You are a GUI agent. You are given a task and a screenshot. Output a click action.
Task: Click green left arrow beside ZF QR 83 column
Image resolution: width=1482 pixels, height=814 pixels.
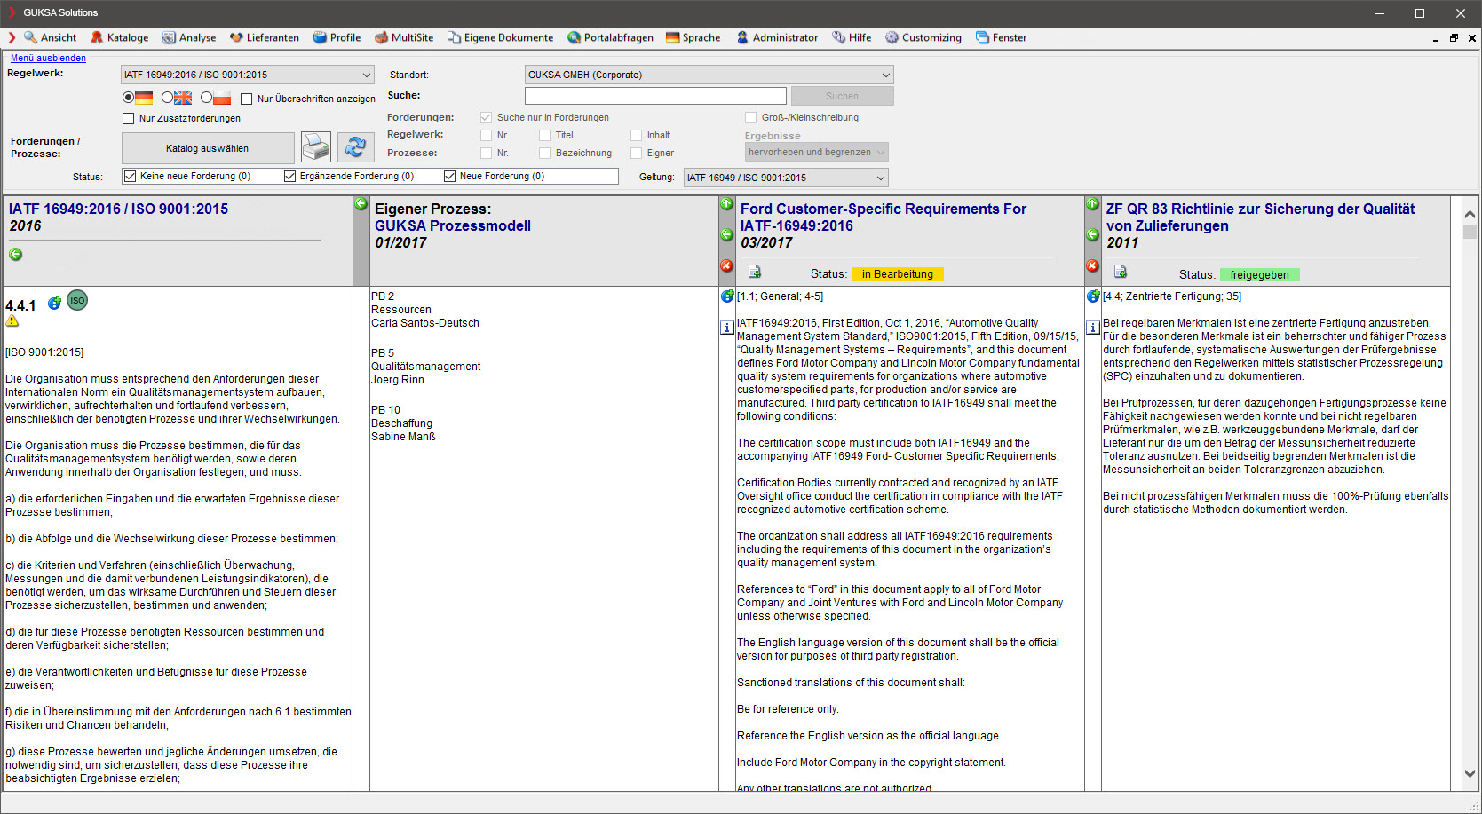(1092, 235)
